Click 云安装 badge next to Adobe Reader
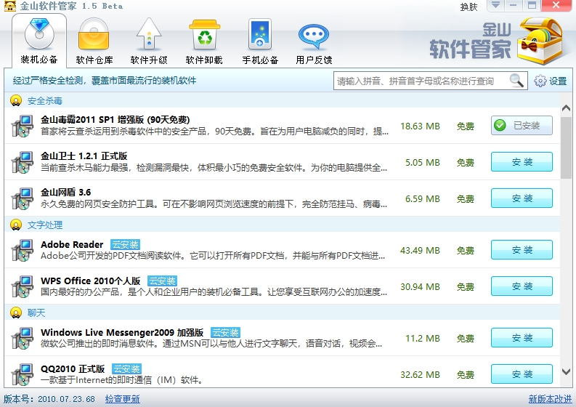Image resolution: width=576 pixels, height=407 pixels. tap(125, 244)
